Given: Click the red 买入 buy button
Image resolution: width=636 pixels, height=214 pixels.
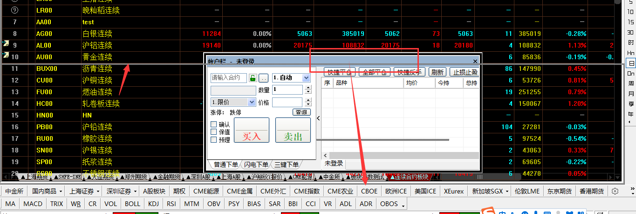Looking at the screenshot, I should pyautogui.click(x=252, y=130).
